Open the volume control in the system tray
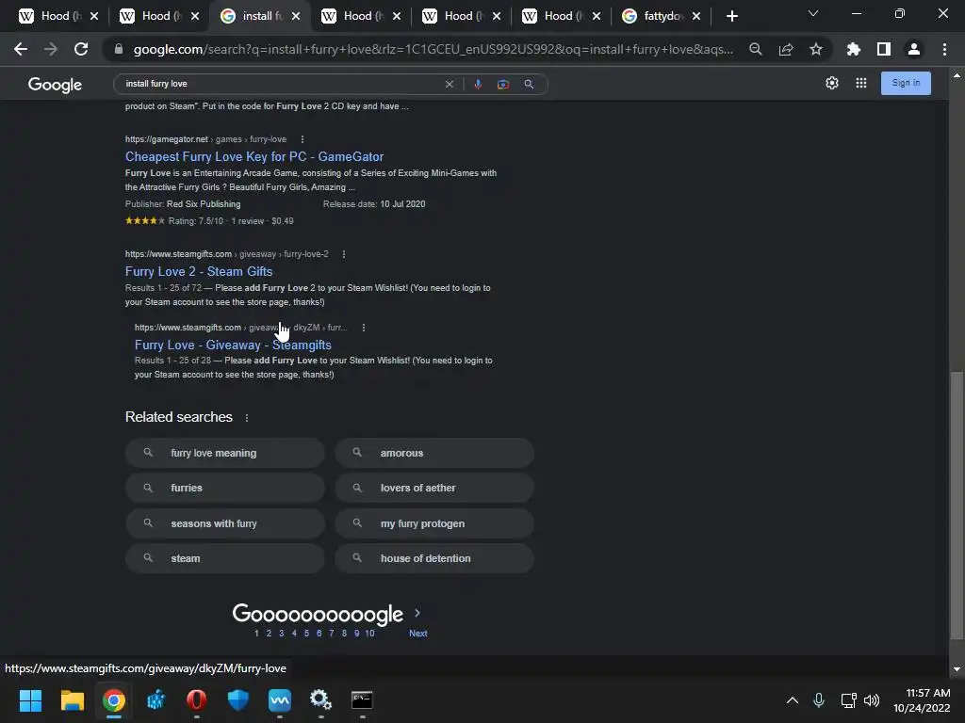Screen dimensions: 965x723 click(x=872, y=700)
